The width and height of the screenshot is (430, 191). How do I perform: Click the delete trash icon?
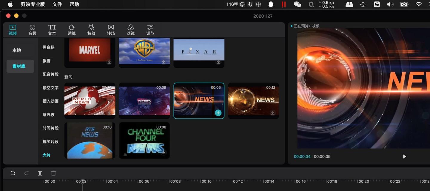[x=53, y=173]
